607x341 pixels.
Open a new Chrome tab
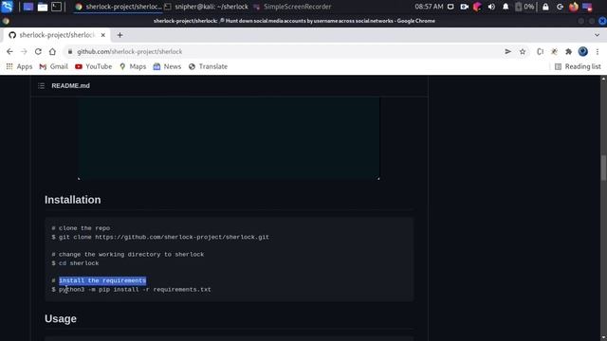coord(120,35)
